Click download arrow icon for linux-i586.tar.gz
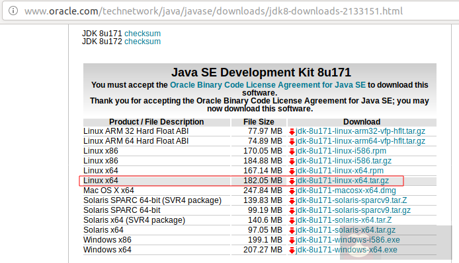 pyautogui.click(x=292, y=161)
